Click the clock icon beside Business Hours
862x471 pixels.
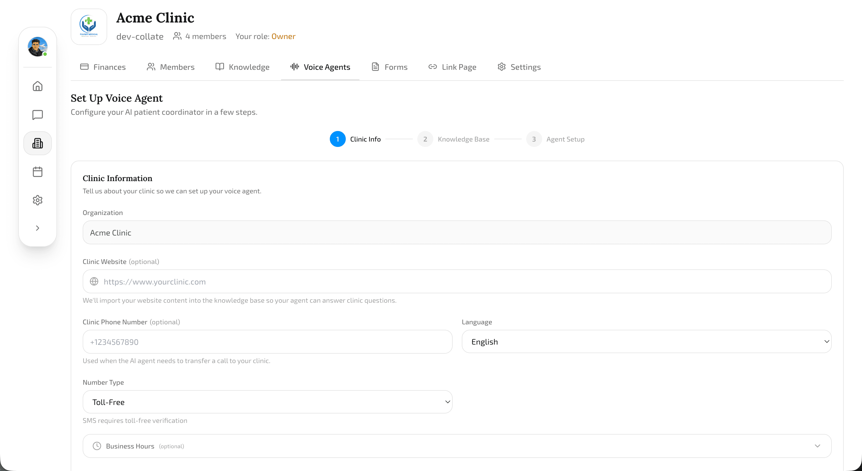click(x=97, y=446)
